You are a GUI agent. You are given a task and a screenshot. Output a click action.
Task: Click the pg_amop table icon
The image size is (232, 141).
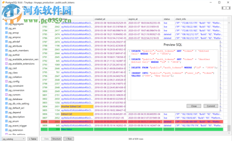coord(6,32)
